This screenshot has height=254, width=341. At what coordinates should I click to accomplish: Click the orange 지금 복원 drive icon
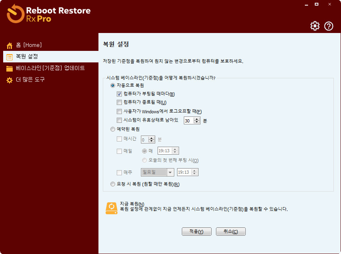(x=111, y=208)
